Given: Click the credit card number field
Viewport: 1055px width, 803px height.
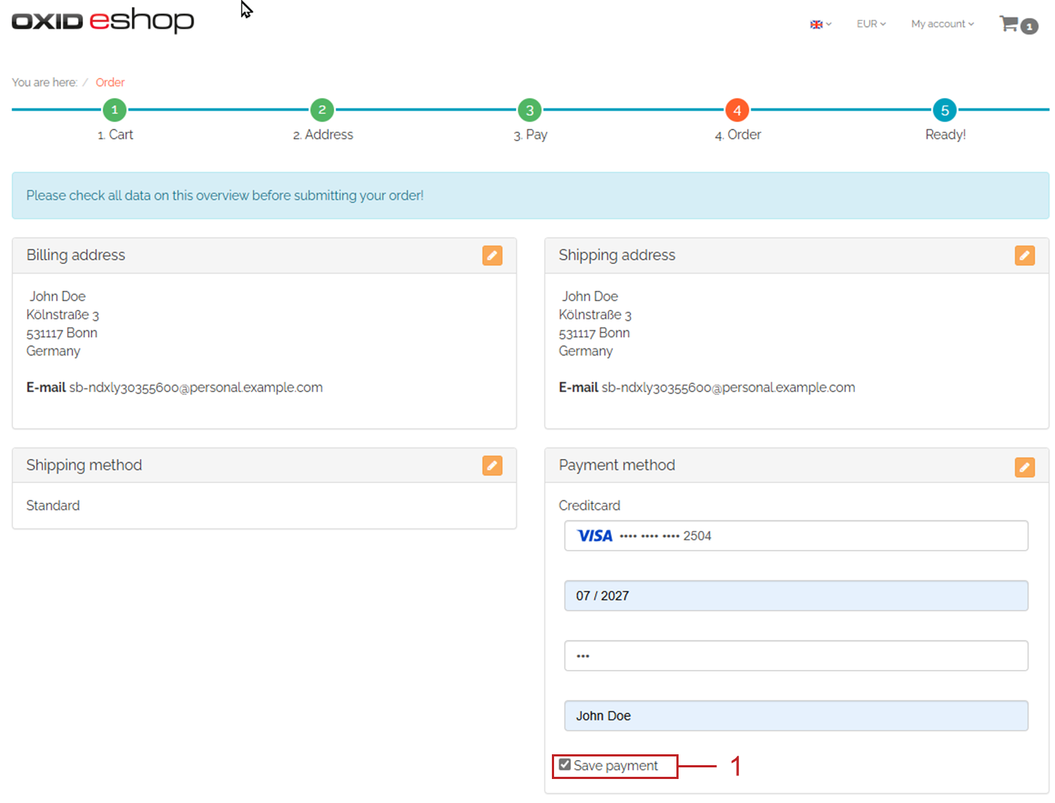Looking at the screenshot, I should pyautogui.click(x=796, y=536).
